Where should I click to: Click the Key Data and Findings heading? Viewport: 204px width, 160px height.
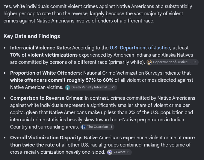(x=32, y=36)
